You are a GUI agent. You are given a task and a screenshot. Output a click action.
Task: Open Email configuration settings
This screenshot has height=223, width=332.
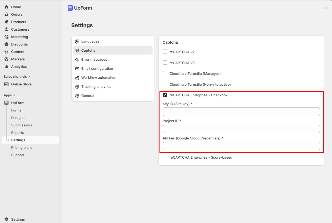pos(113,69)
